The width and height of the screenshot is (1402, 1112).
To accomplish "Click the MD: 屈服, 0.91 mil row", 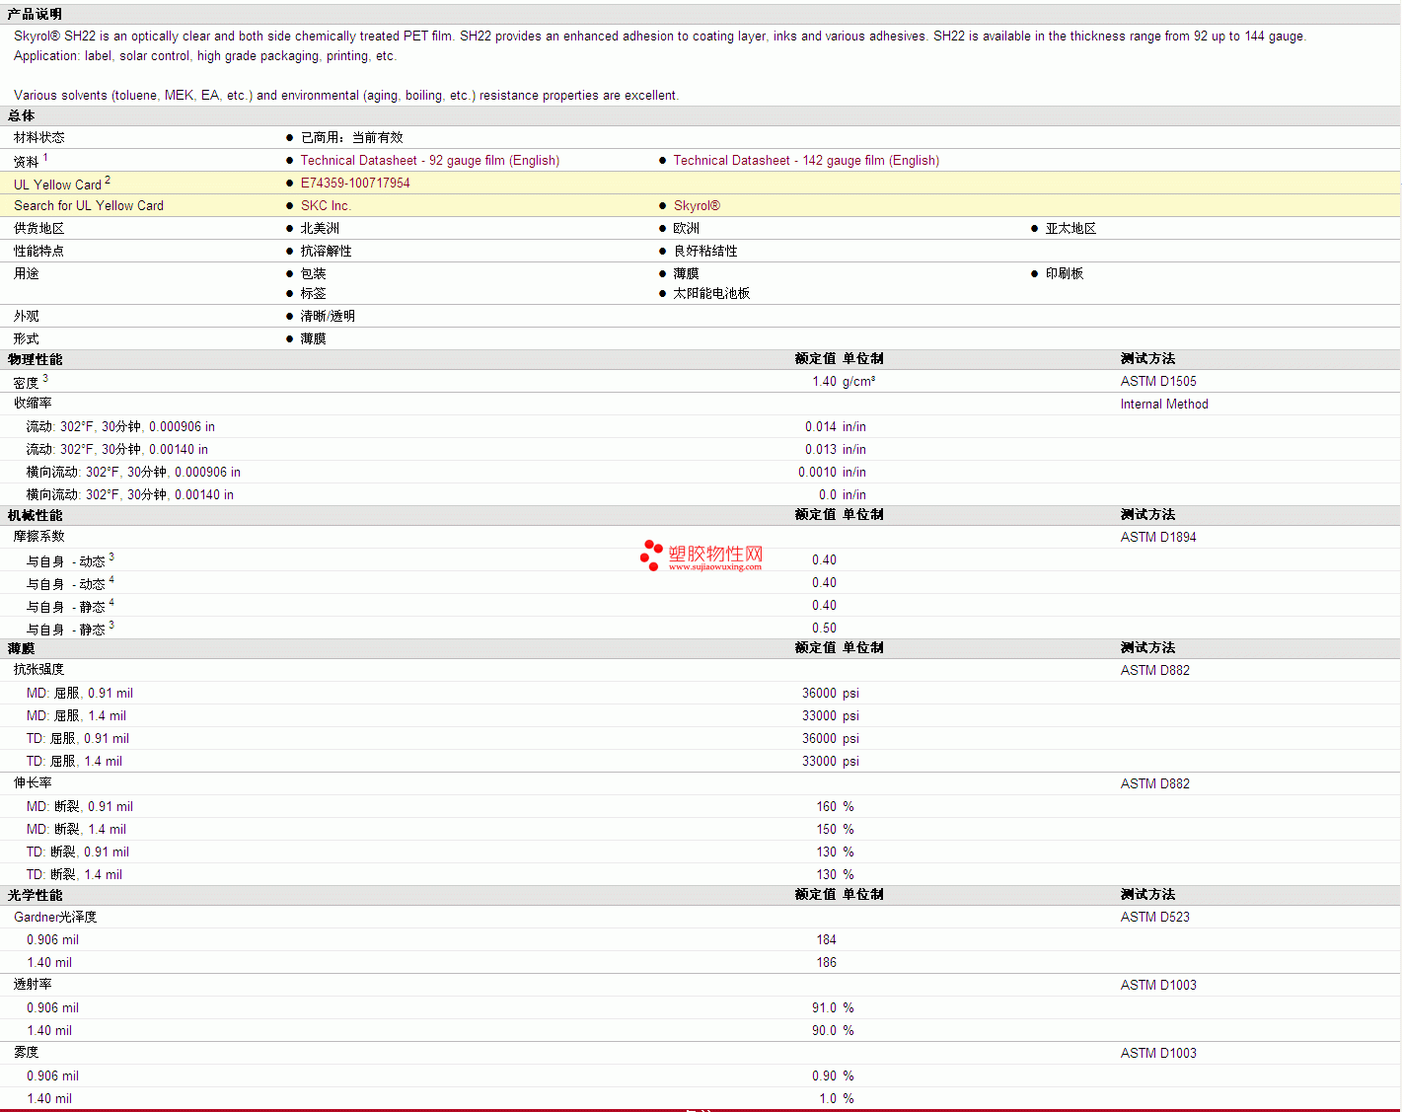I will [80, 694].
